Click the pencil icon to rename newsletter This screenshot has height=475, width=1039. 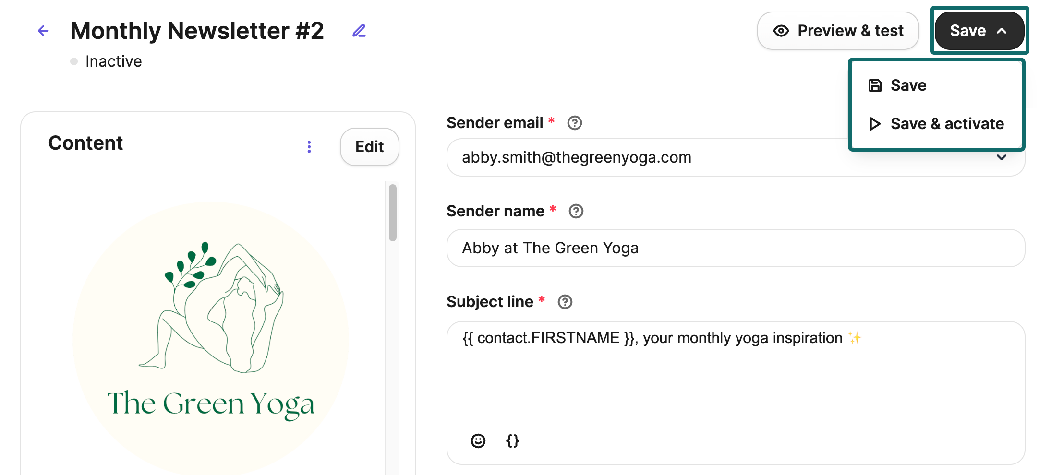pyautogui.click(x=359, y=31)
